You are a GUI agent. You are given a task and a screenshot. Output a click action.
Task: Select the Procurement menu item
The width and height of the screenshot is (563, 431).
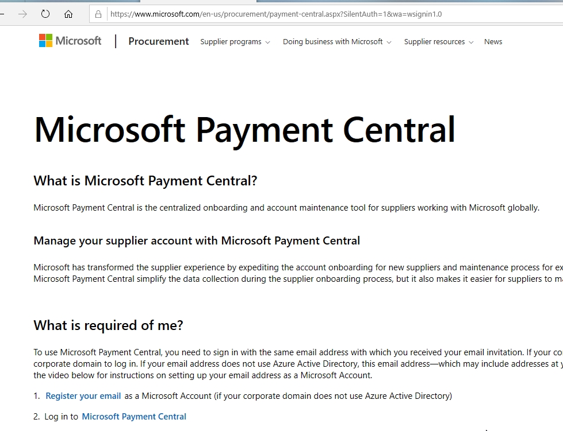tap(159, 41)
